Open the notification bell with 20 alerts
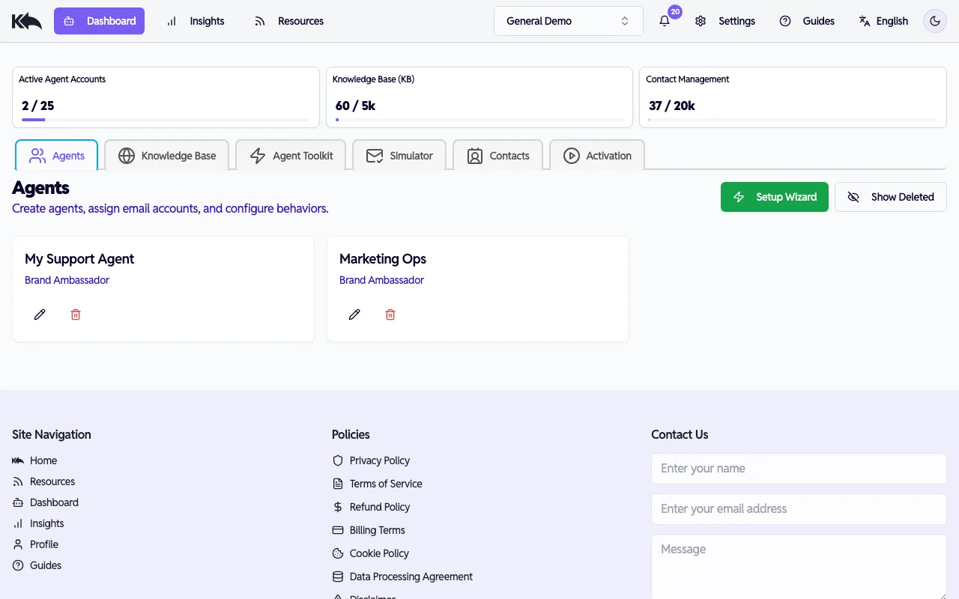Screen dimensions: 959x599 click(664, 21)
